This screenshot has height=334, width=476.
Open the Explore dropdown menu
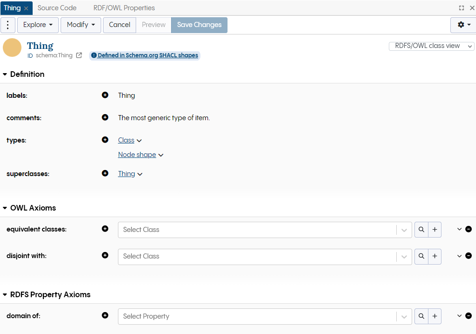point(38,25)
